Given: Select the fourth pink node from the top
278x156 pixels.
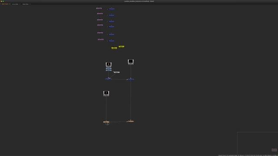Looking at the screenshot, I should 100,25.
